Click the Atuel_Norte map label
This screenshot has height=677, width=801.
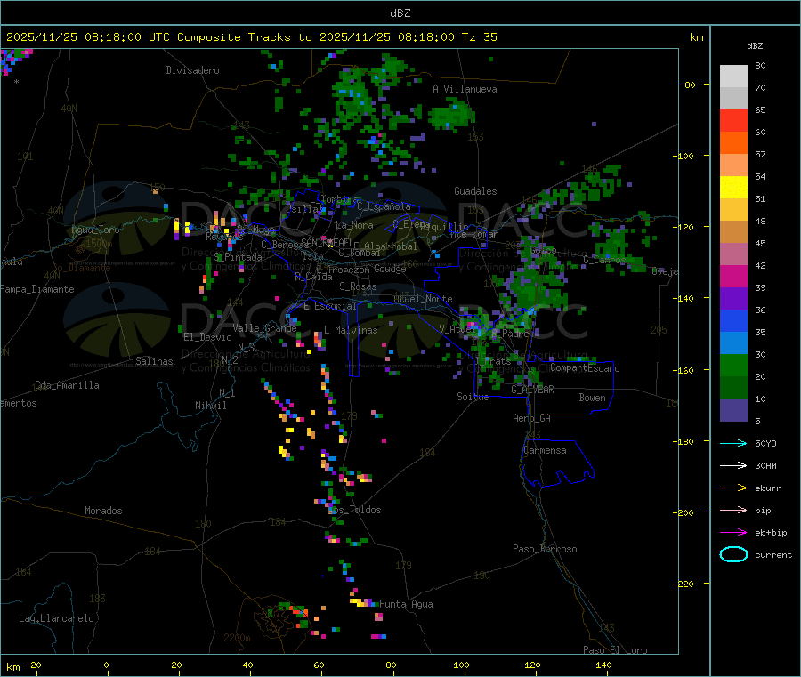423,299
